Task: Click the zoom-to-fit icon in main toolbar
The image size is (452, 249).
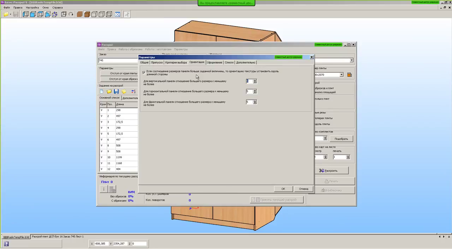Action: pyautogui.click(x=118, y=14)
